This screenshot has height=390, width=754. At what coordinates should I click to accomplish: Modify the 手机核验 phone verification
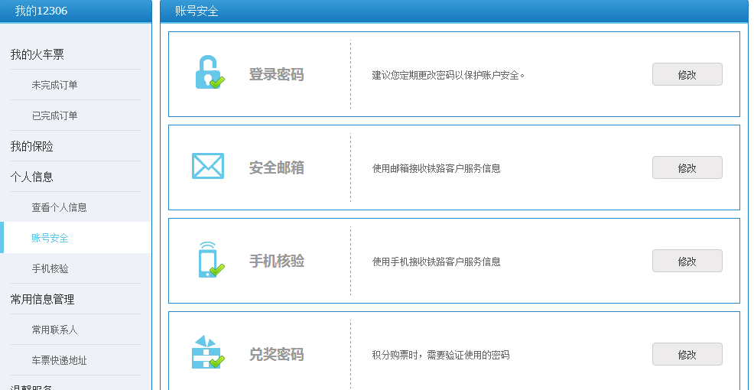(687, 261)
